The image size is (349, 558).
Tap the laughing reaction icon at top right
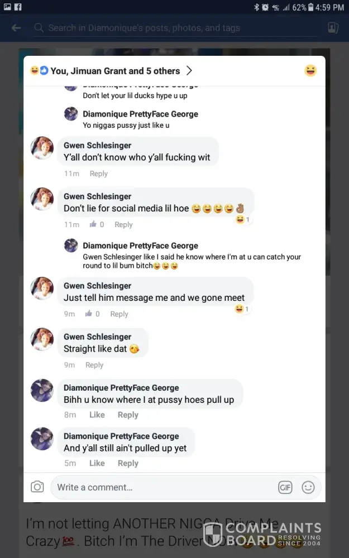[310, 71]
